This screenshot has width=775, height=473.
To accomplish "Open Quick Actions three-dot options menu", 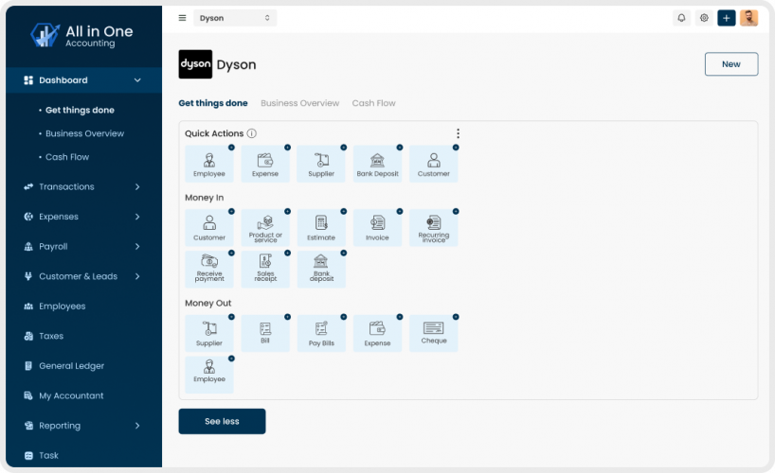I will coord(459,133).
